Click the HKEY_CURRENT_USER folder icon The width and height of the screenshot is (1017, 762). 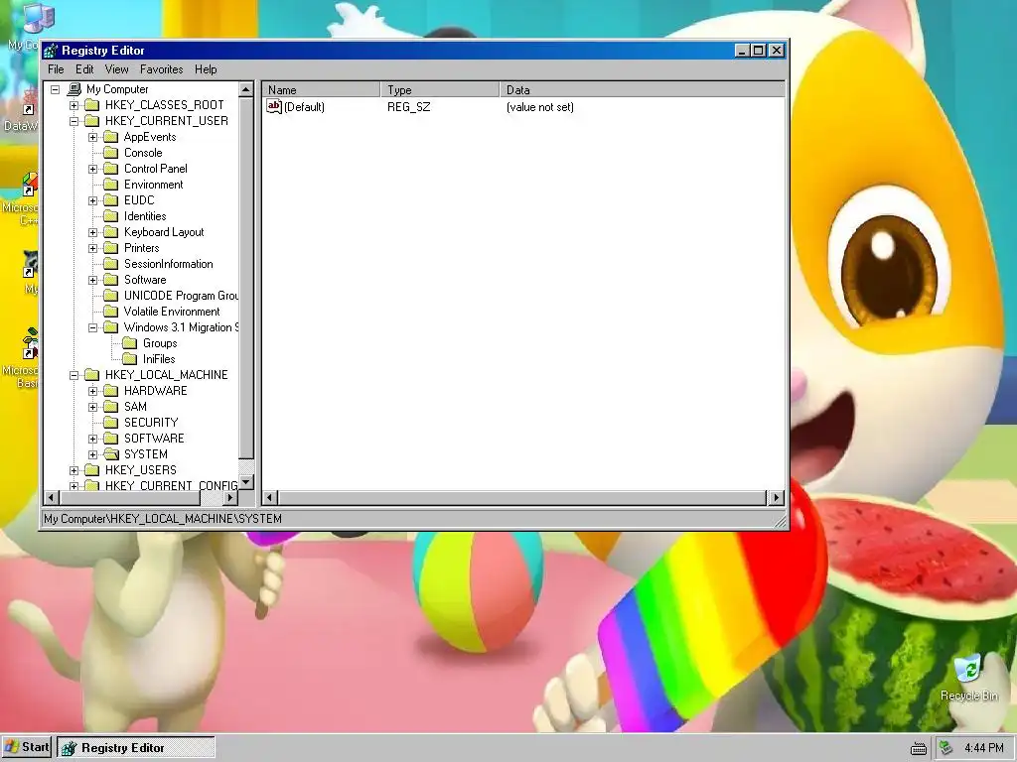[x=92, y=121]
